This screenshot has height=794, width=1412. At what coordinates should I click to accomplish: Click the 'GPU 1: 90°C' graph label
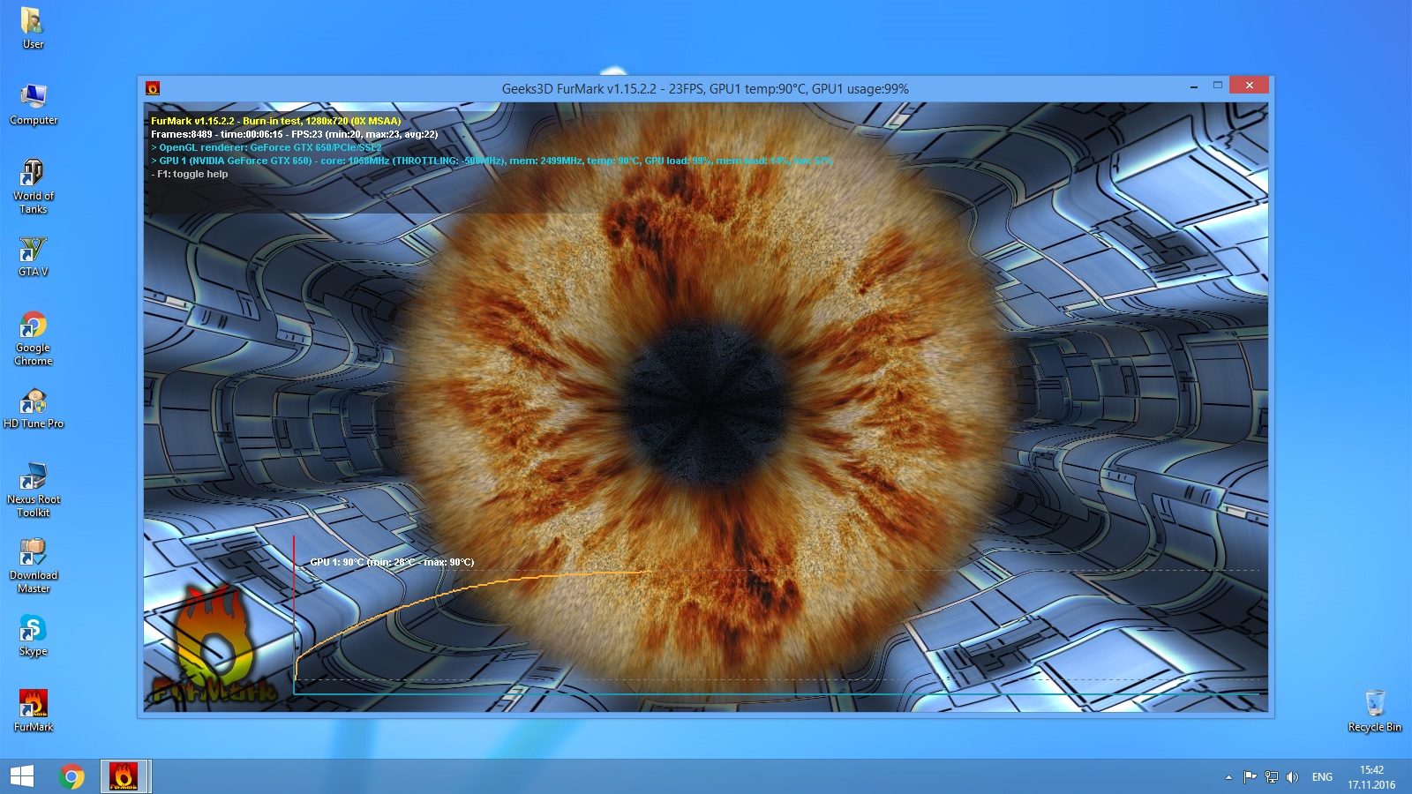(x=392, y=562)
